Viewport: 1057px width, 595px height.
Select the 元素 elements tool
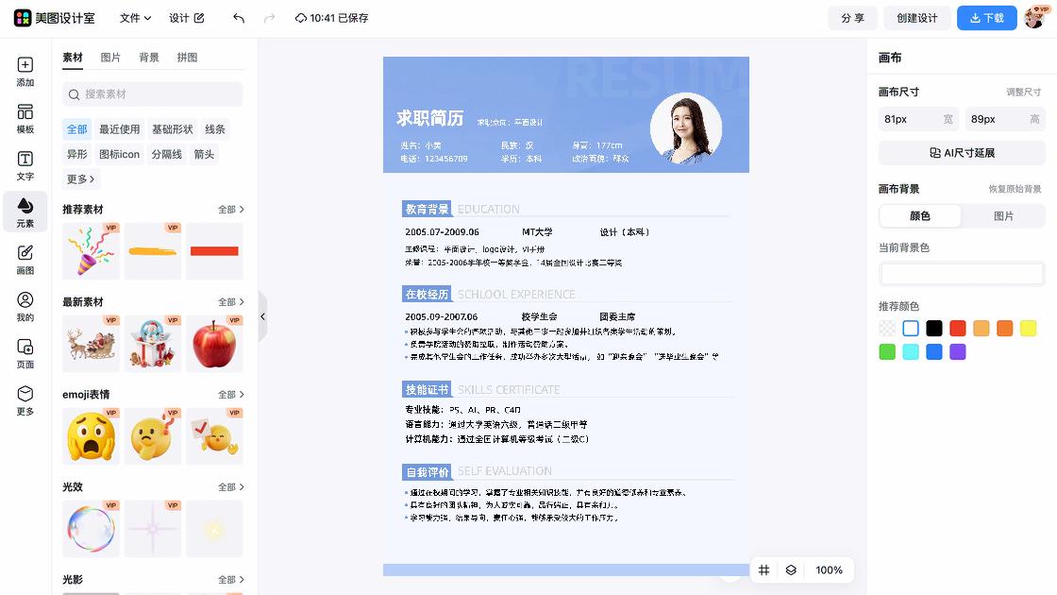tap(25, 212)
